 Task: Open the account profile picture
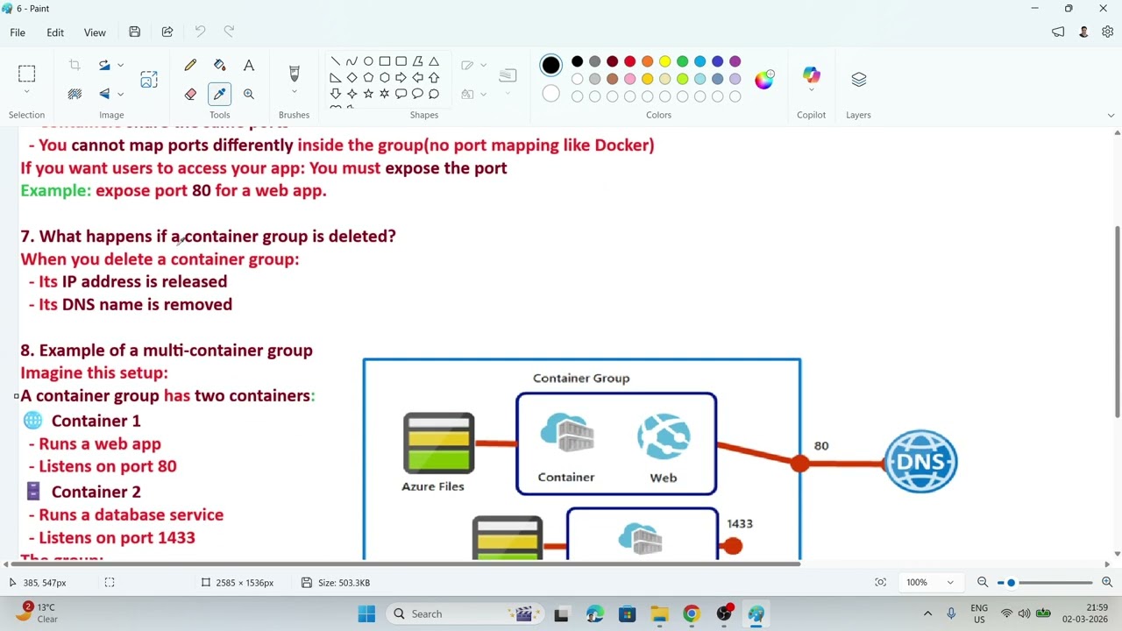click(1083, 32)
